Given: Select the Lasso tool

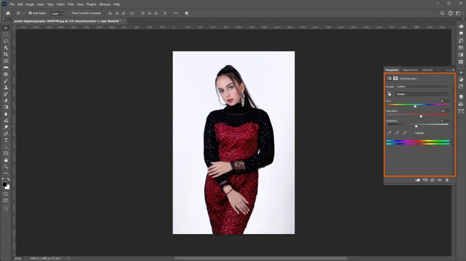Looking at the screenshot, I should [x=6, y=41].
